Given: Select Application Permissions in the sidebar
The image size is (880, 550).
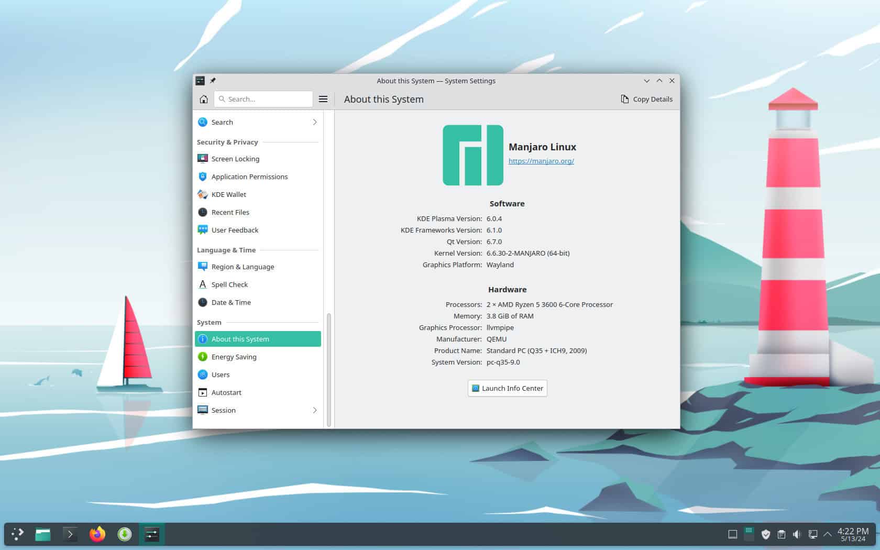Looking at the screenshot, I should click(249, 177).
